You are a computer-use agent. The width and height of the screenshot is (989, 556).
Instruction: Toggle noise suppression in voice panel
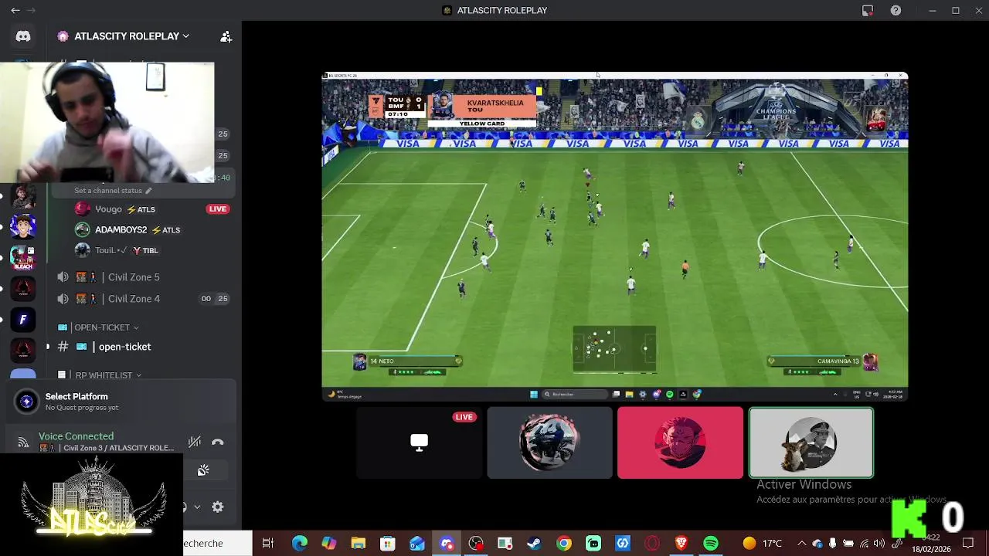click(195, 442)
